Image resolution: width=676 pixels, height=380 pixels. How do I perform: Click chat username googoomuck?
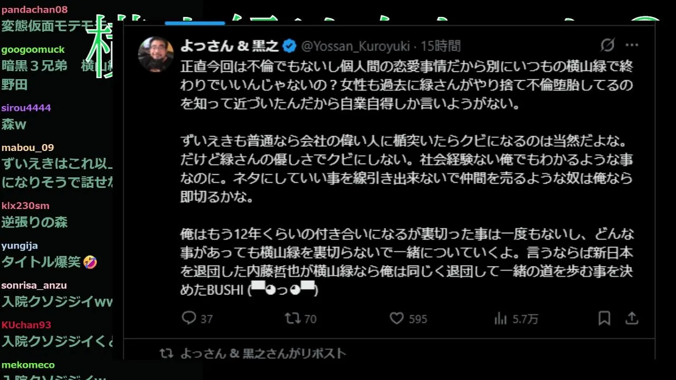pos(33,50)
